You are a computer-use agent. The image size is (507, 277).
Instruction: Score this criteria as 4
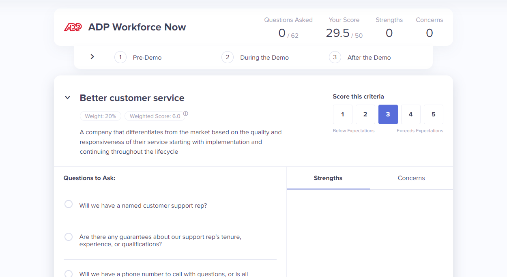(411, 114)
